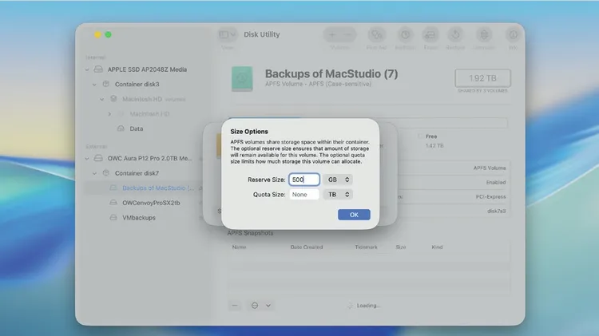Click the Reserve Size input field
Viewport: 599px width, 336px height.
tap(304, 180)
